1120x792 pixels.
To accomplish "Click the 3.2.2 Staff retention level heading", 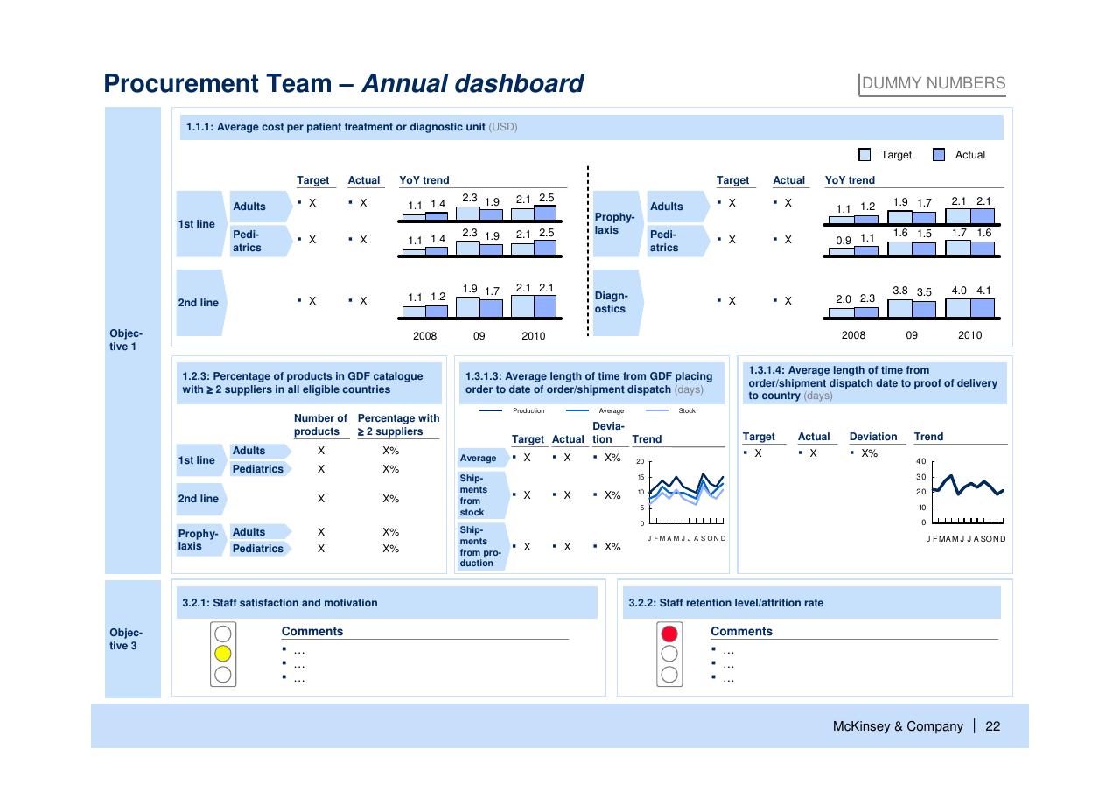I will click(812, 603).
